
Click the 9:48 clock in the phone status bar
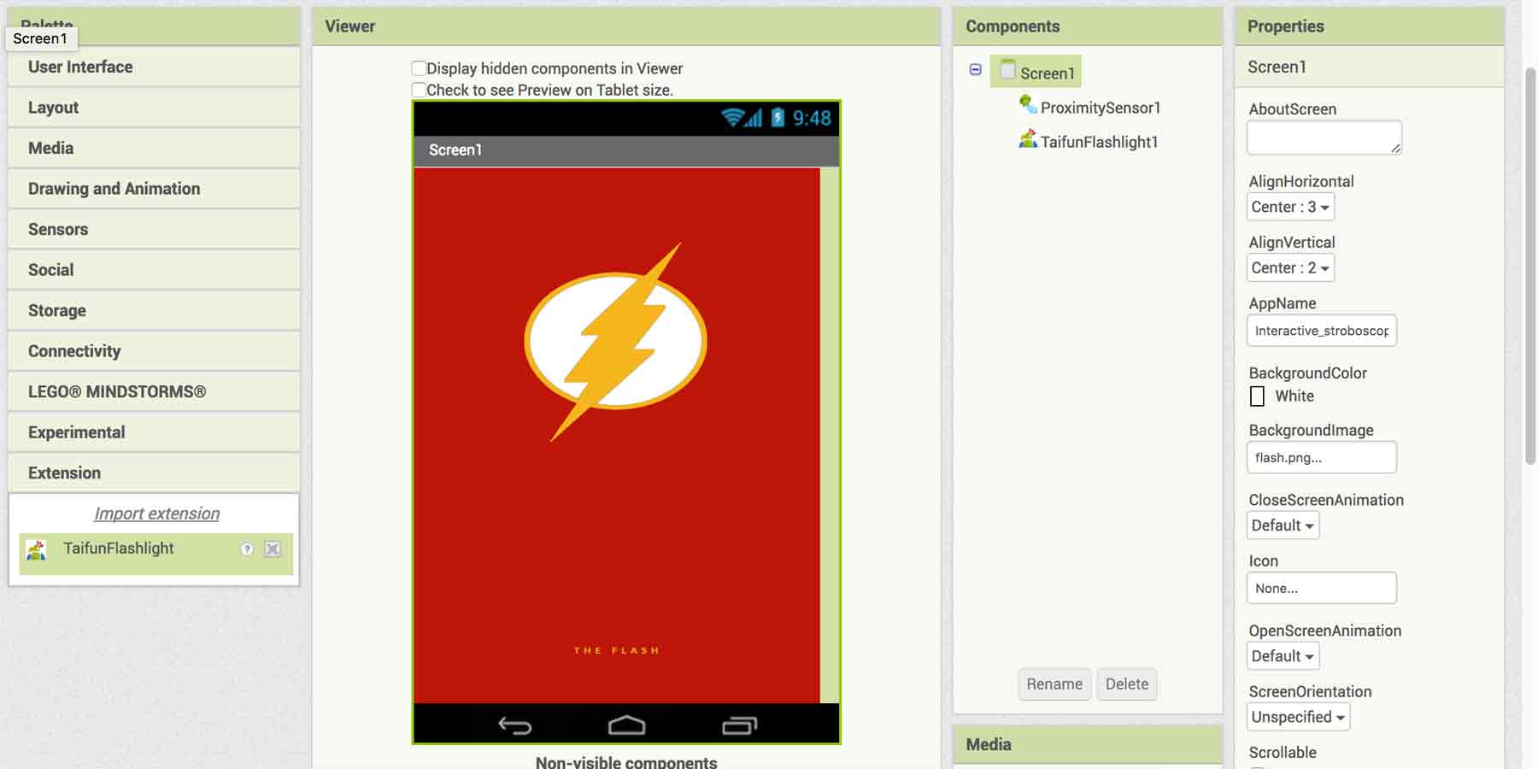click(x=812, y=118)
